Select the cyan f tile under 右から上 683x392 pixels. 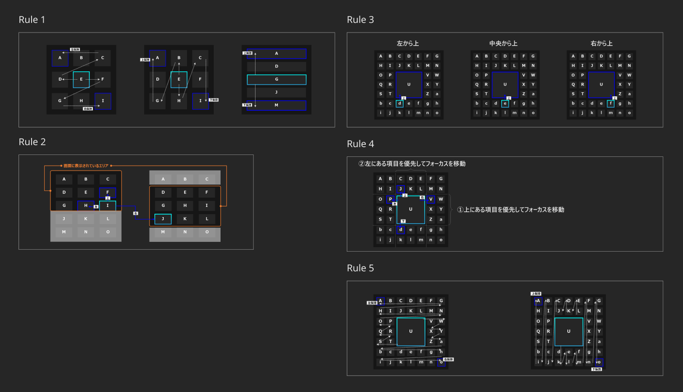tap(611, 103)
